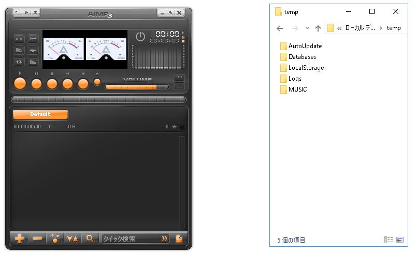Click the 5 個の項目 status text
416x255 pixels.
click(x=291, y=240)
